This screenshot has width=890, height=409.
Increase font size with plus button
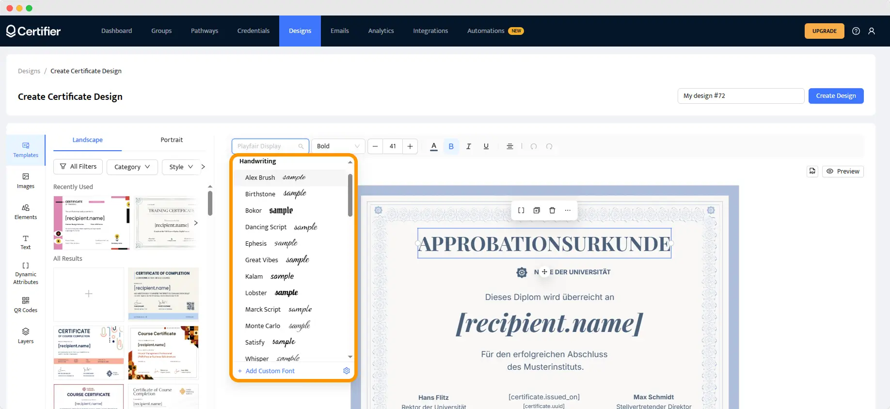click(410, 146)
